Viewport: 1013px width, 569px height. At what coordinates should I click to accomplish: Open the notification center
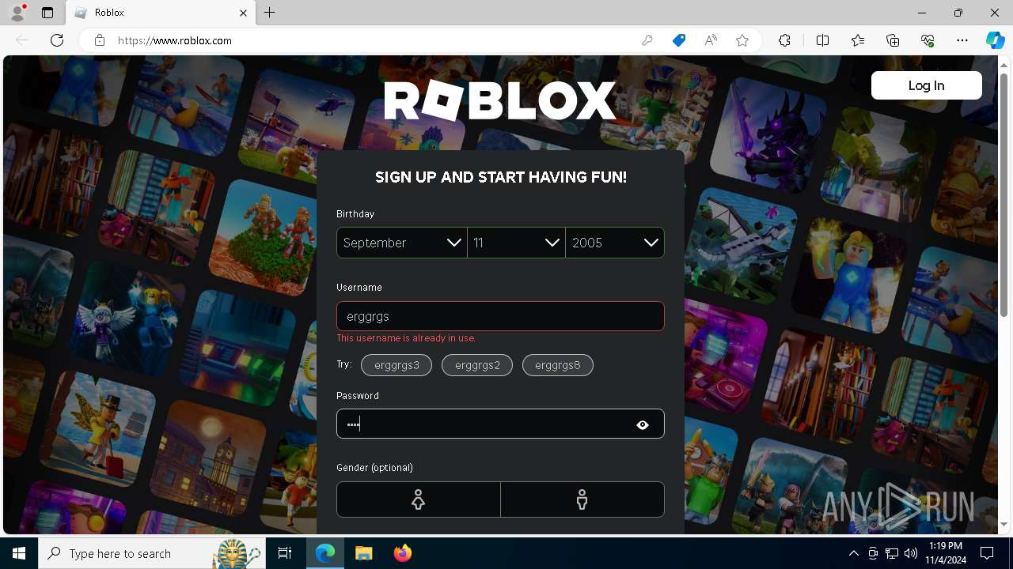click(987, 553)
